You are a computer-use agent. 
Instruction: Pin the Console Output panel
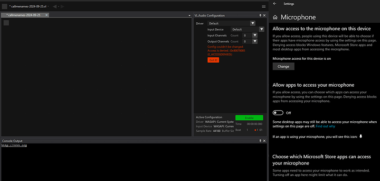click(x=260, y=141)
